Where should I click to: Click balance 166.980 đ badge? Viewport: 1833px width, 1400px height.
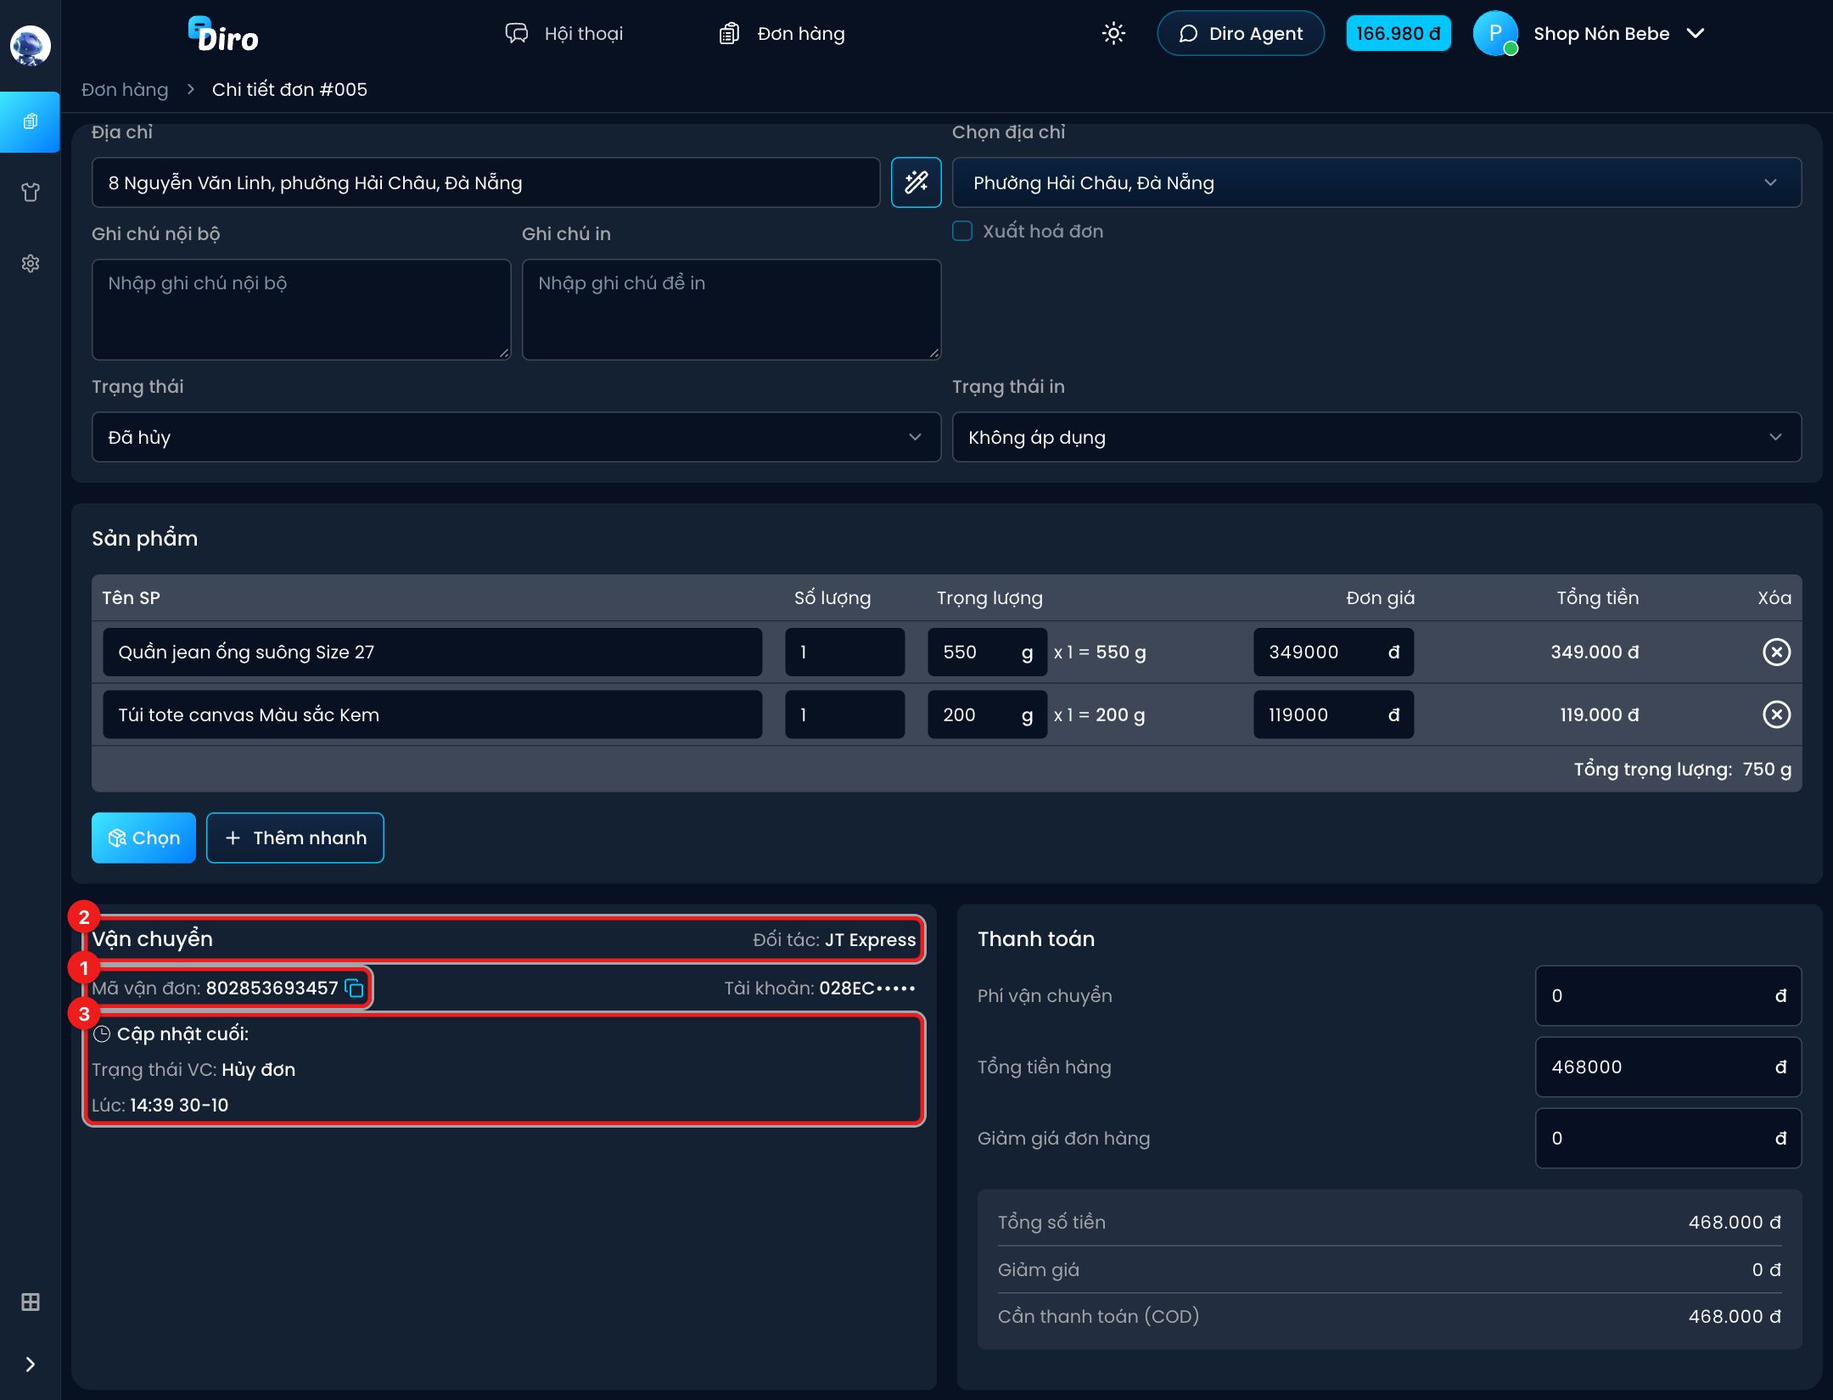(1398, 34)
